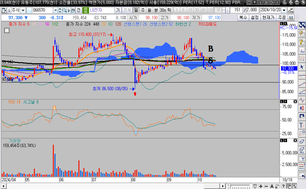The width and height of the screenshot is (306, 189).
Task: Click the minus zoom-out icon on bottom bar
Action: pyautogui.click(x=266, y=186)
